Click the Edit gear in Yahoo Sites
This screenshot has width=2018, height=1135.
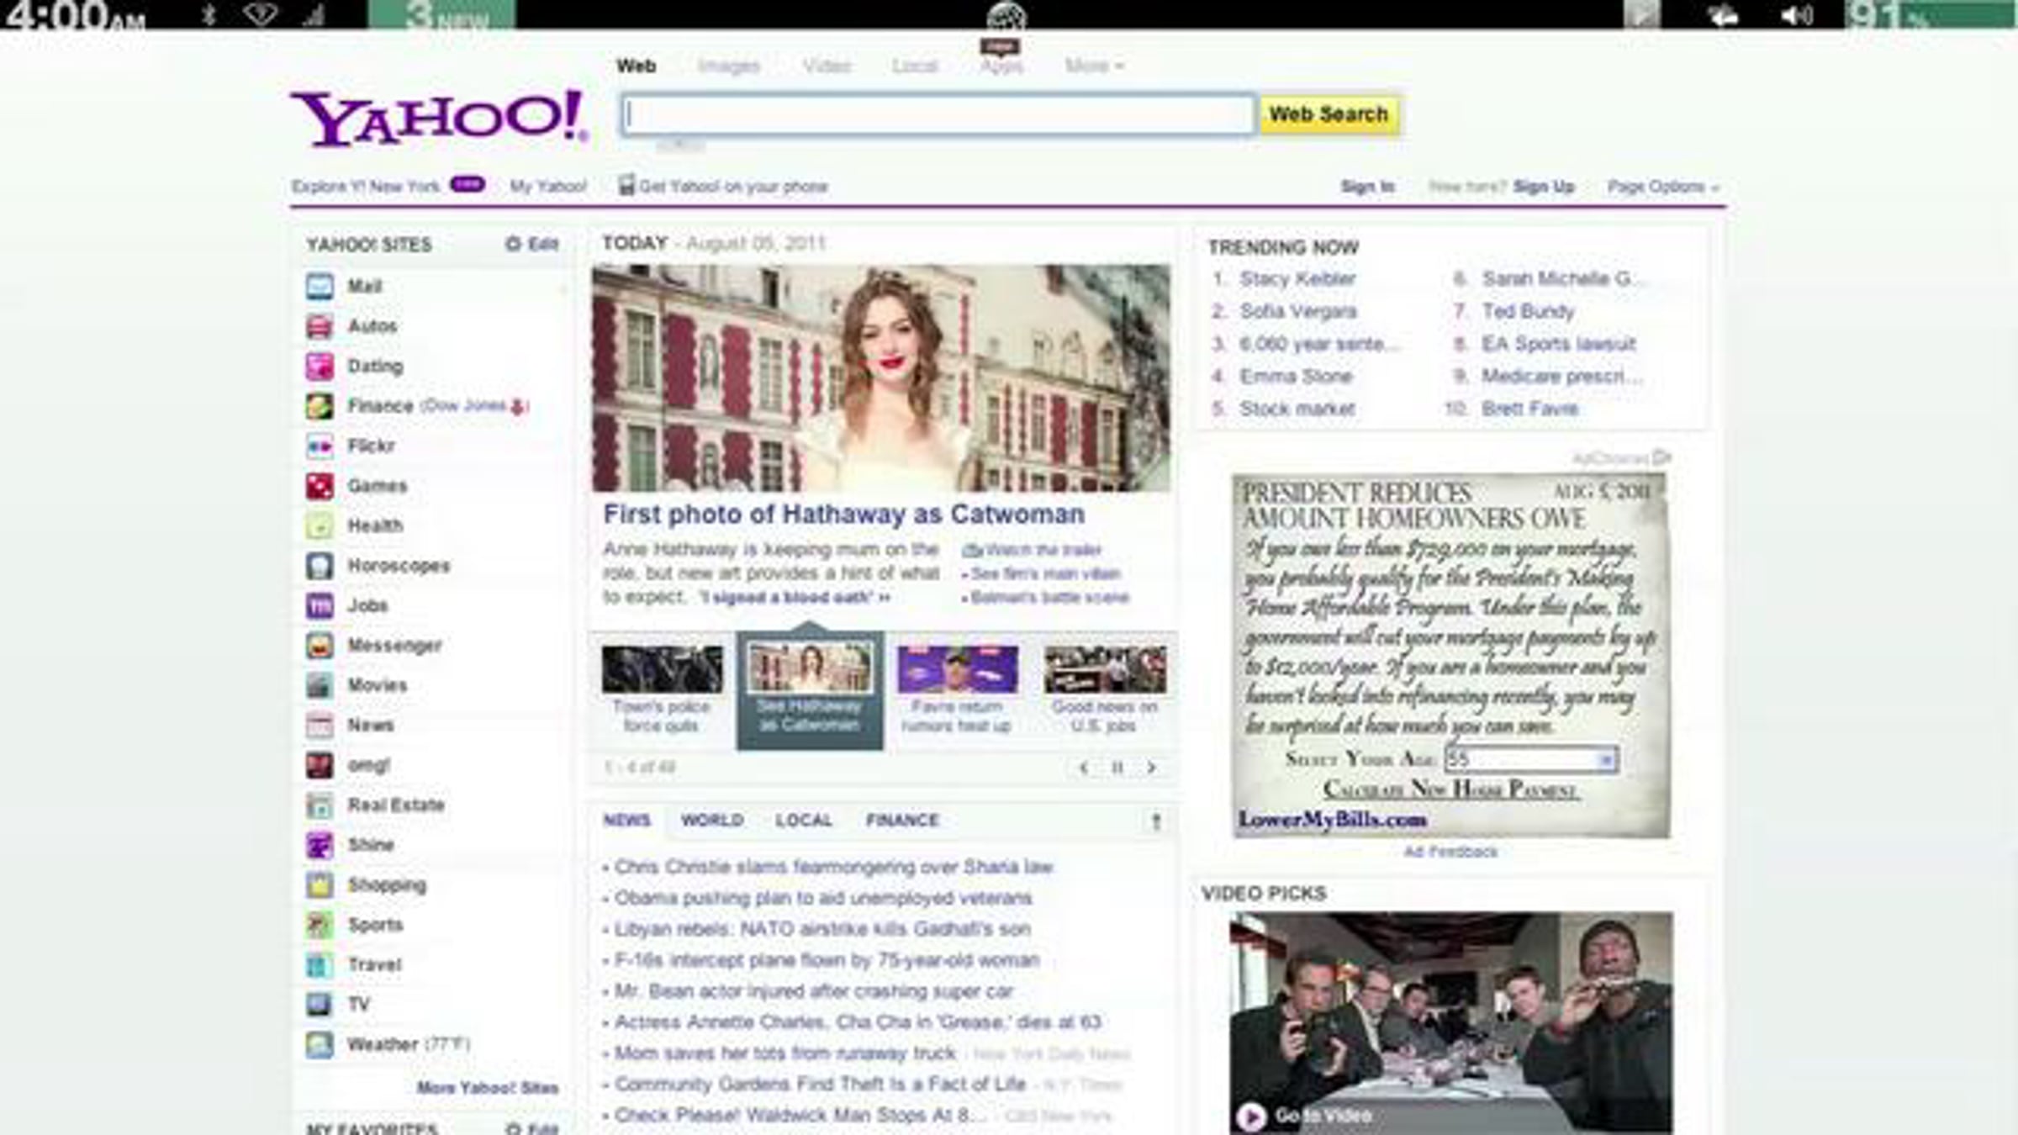[513, 244]
